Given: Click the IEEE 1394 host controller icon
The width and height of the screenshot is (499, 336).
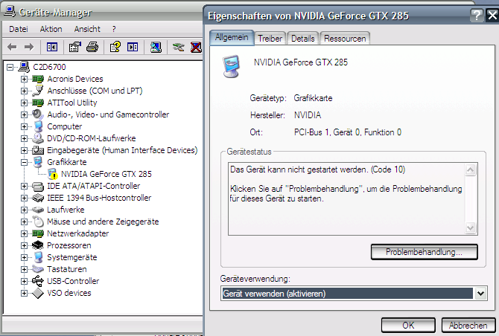Looking at the screenshot, I should [38, 198].
